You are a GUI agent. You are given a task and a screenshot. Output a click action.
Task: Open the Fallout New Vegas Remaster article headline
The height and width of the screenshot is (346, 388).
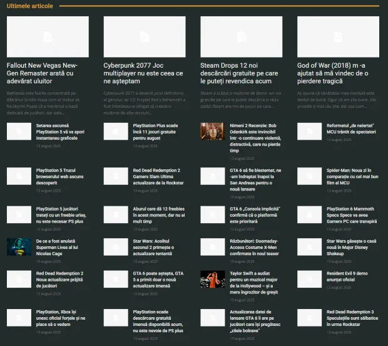(x=42, y=73)
